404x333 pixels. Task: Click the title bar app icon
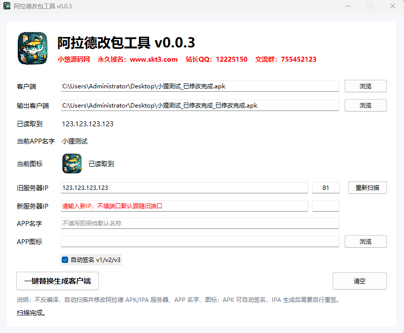pyautogui.click(x=7, y=6)
